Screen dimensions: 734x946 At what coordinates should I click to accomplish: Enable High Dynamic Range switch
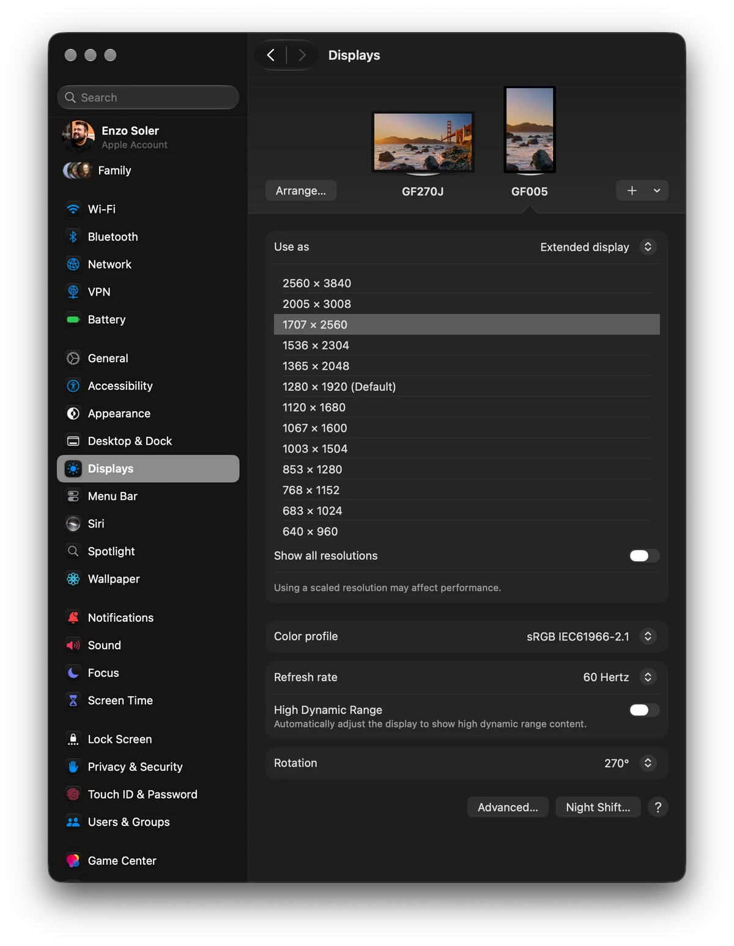point(645,710)
